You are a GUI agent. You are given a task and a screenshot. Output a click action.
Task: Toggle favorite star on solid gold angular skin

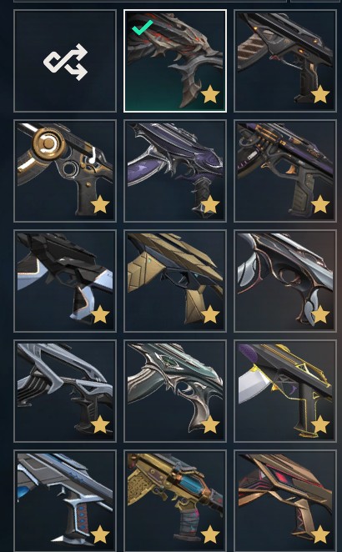(x=210, y=314)
